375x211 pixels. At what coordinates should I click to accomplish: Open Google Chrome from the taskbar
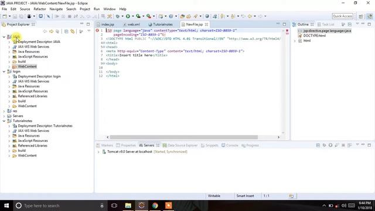click(155, 206)
